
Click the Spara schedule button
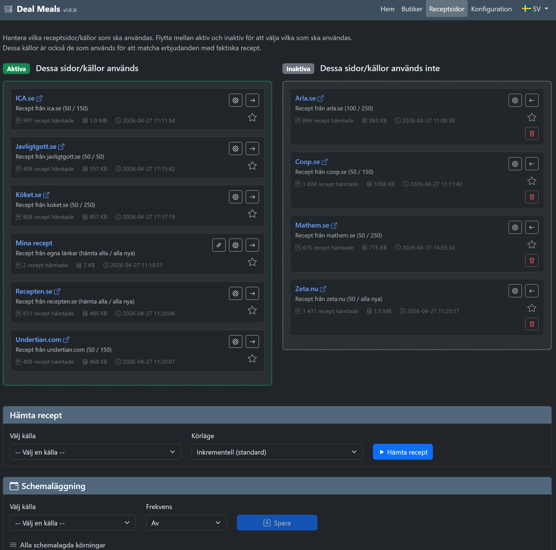click(277, 523)
